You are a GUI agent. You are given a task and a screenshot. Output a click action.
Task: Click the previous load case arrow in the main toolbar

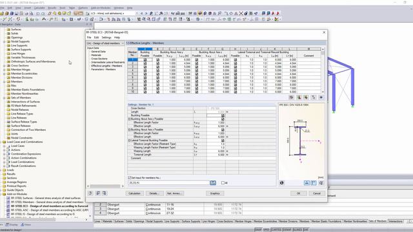142,13
